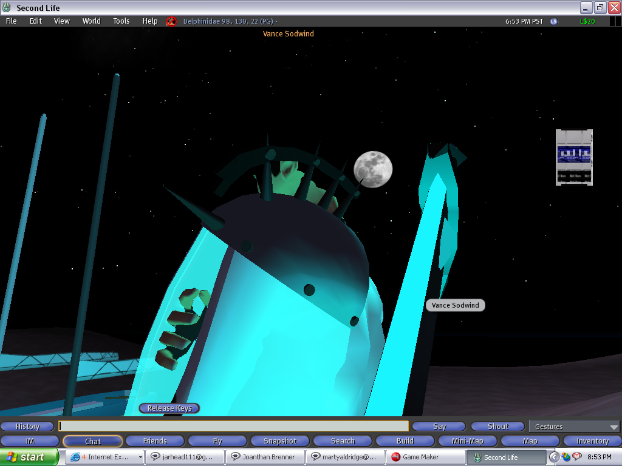Click the L$ buy currency icon
Image resolution: width=622 pixels, height=466 pixels.
pyautogui.click(x=554, y=21)
